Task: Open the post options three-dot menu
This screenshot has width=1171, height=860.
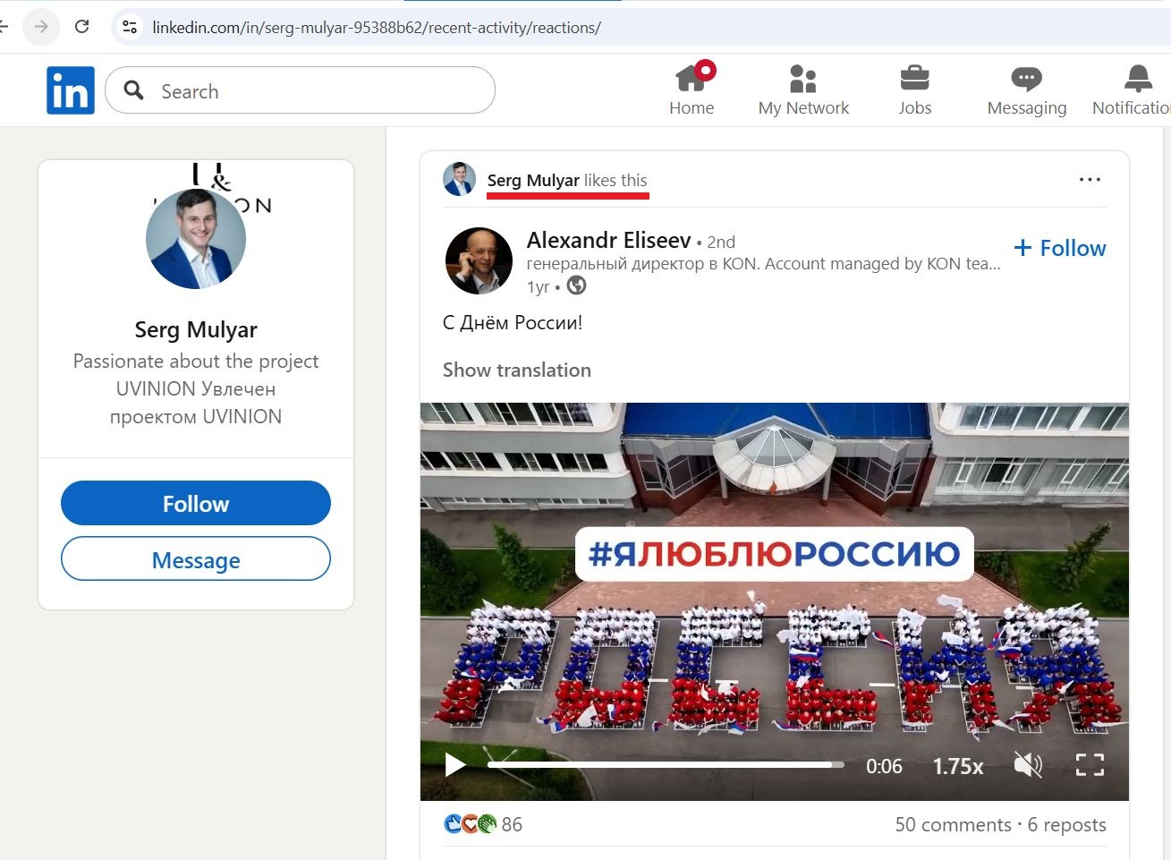Action: coord(1090,179)
